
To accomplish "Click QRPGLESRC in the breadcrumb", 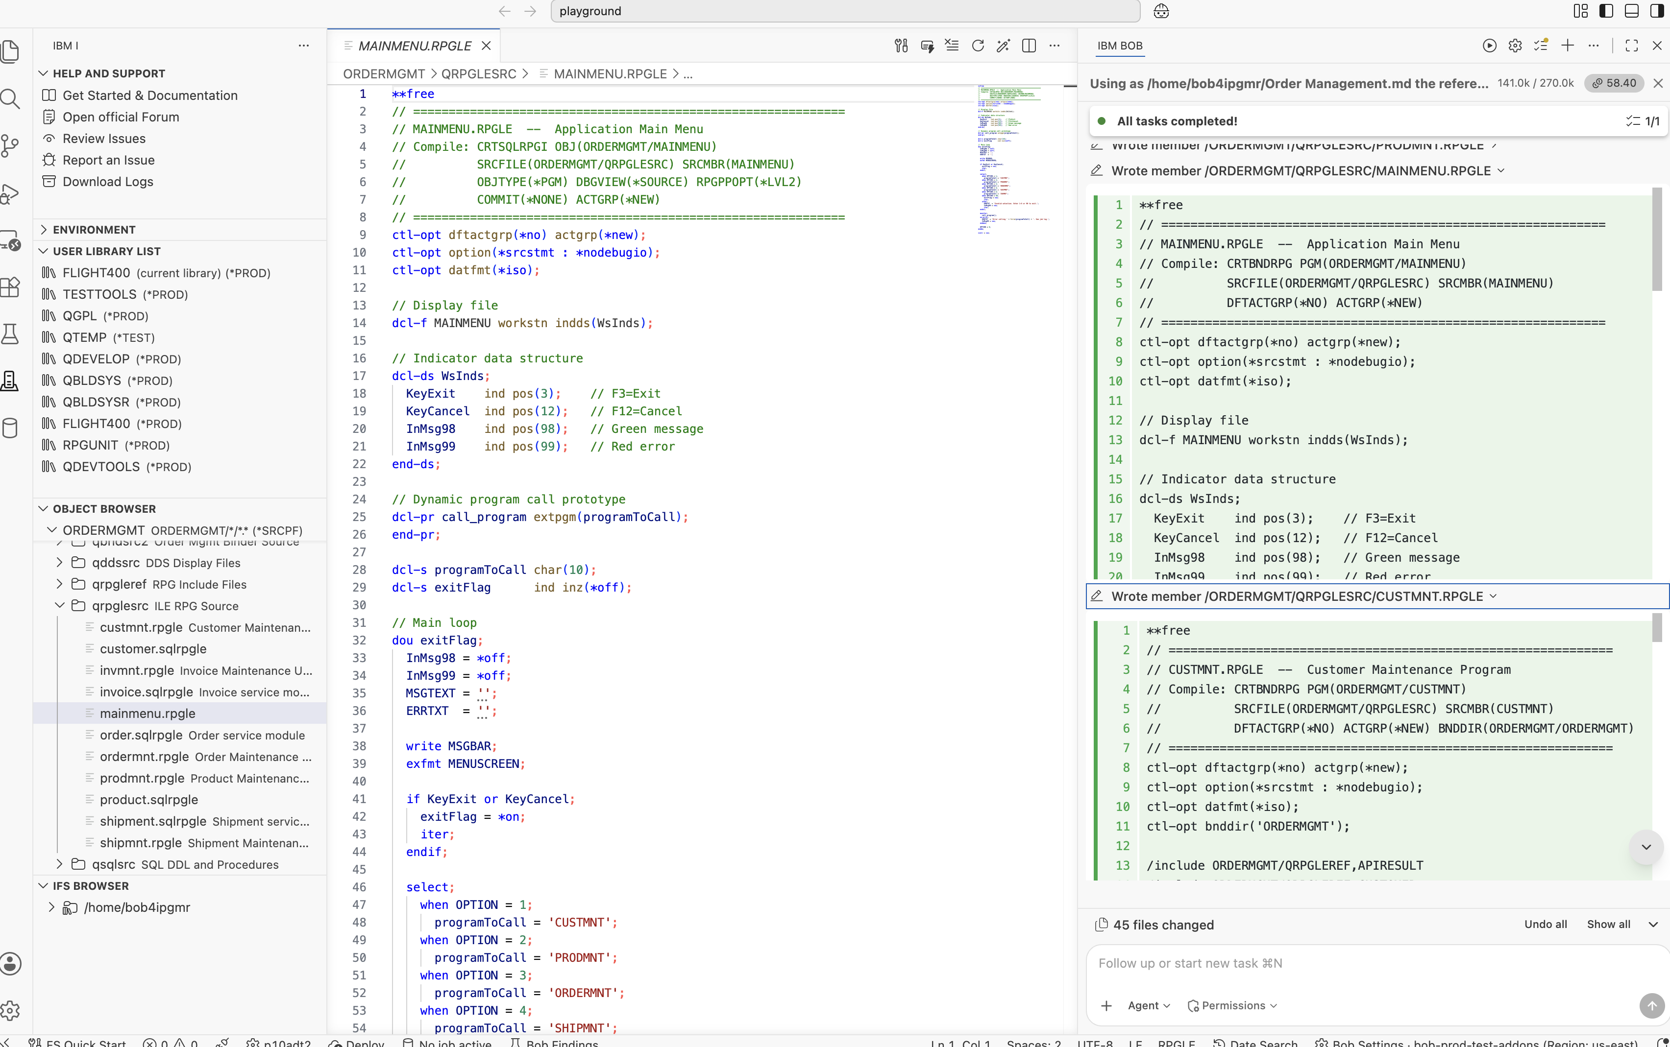I will pyautogui.click(x=479, y=74).
